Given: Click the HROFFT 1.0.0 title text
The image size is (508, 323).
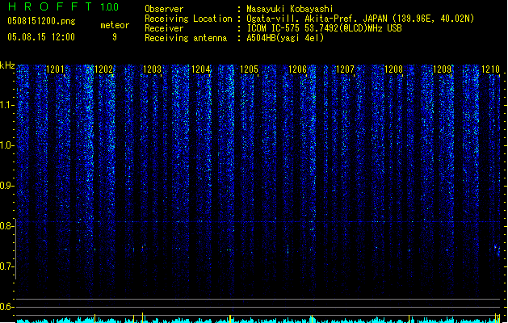Looking at the screenshot, I should coord(63,6).
